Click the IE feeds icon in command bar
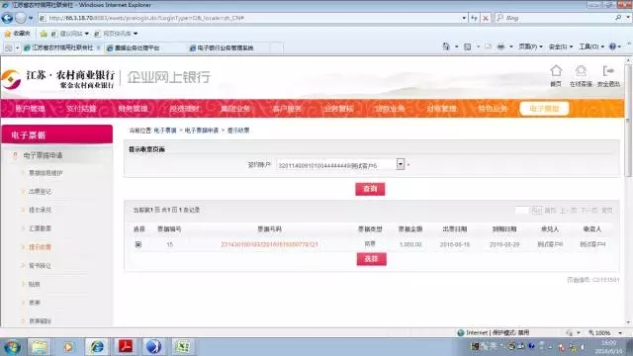Screen dimensions: 633x356 [x=467, y=46]
